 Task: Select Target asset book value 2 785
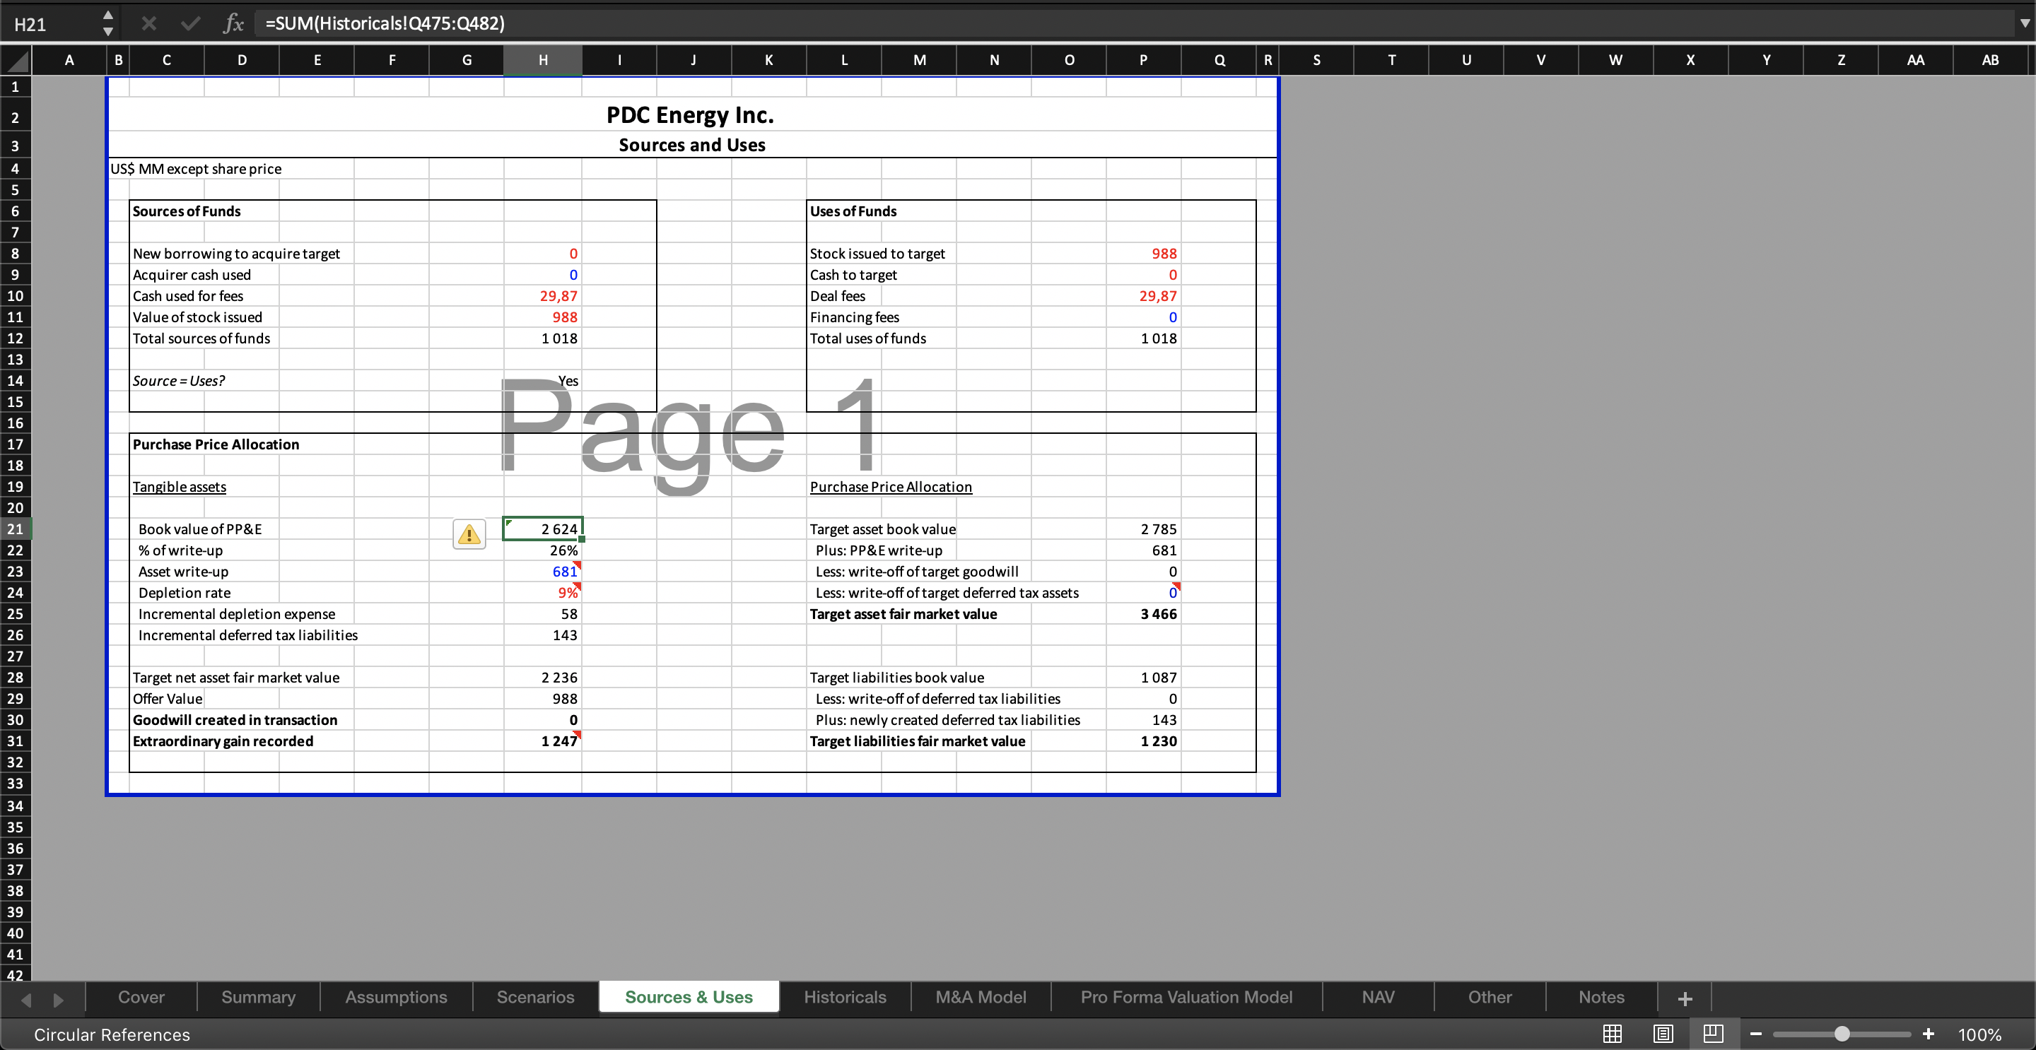(x=1143, y=529)
